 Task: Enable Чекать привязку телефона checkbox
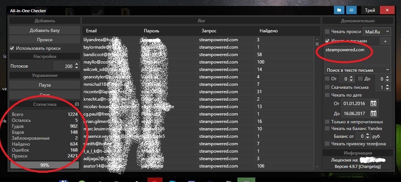327,143
